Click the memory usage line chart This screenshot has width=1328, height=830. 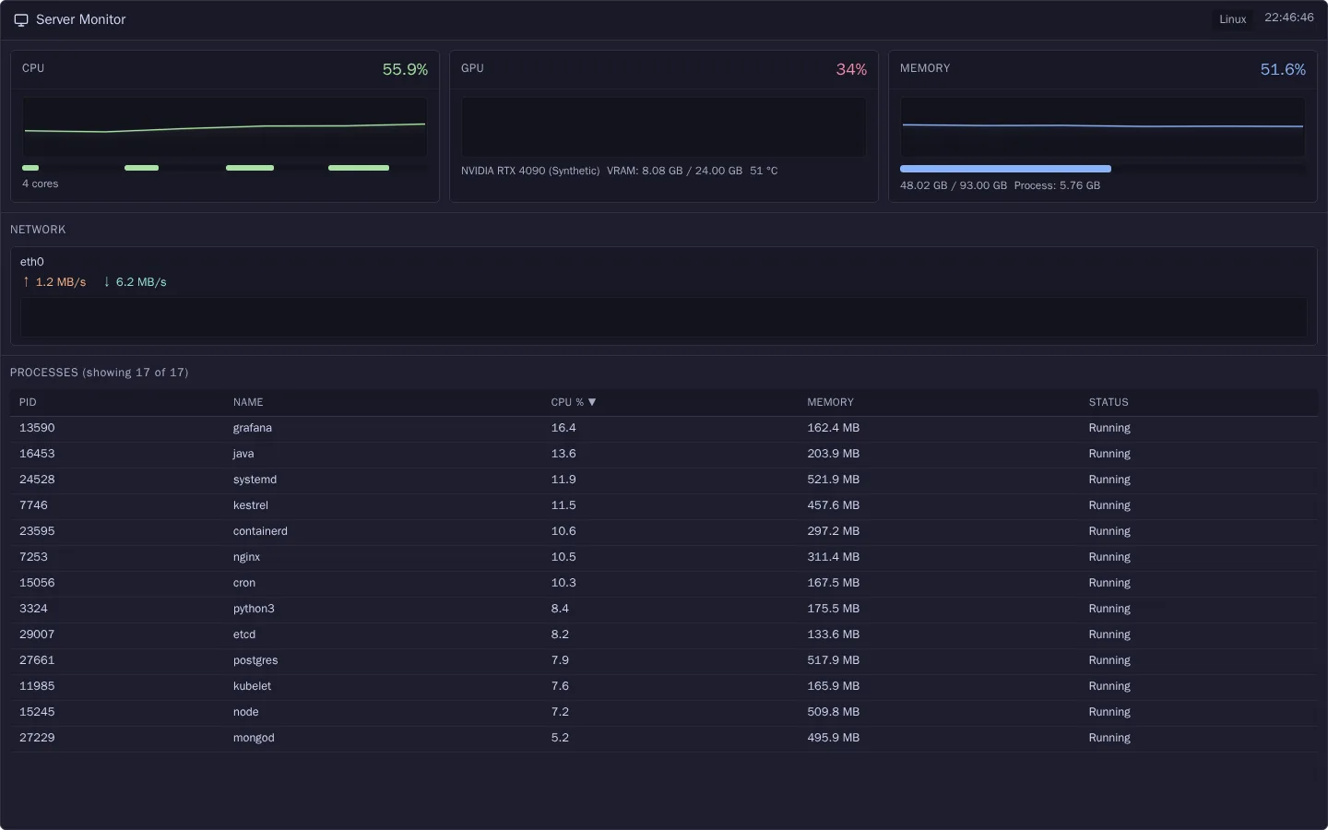tap(1103, 127)
